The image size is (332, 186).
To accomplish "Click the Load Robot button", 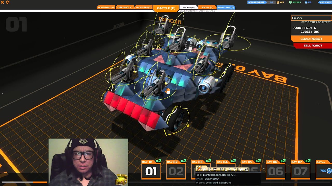I will (x=311, y=39).
